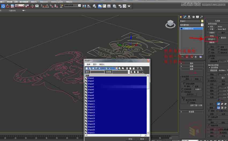Toggle the 3D Snaps icon
Screen dimensions: 228x141
point(42,6)
